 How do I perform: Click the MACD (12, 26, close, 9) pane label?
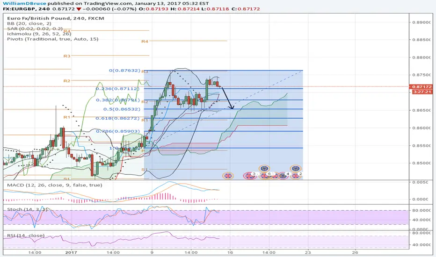pos(54,185)
